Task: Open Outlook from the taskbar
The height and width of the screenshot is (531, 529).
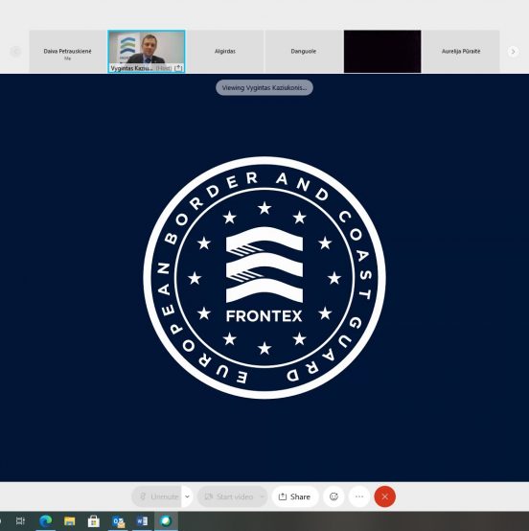Action: (118, 520)
